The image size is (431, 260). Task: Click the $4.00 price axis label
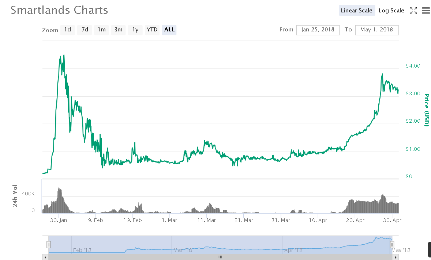[x=413, y=66]
